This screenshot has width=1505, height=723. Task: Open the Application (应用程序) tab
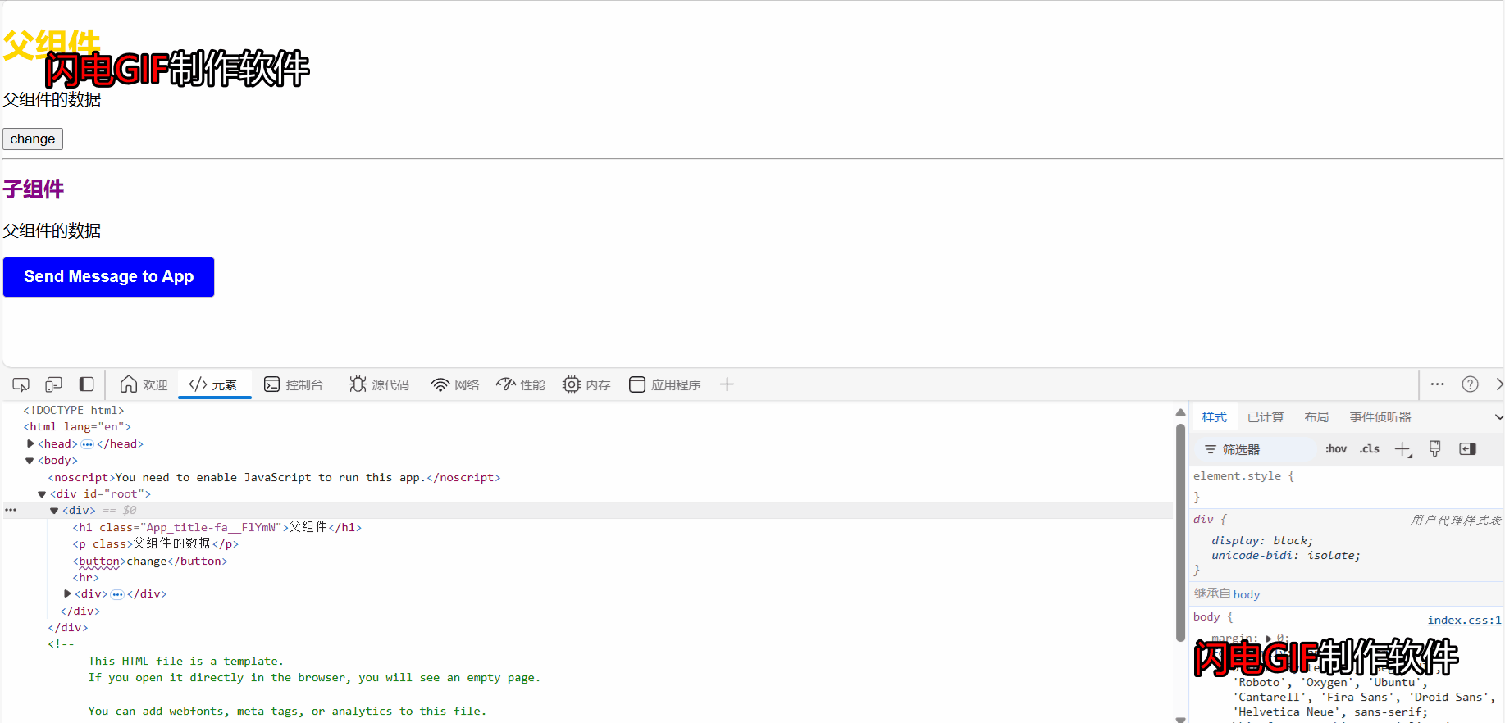665,384
